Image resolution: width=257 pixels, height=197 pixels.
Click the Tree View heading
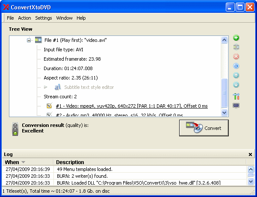click(21, 29)
